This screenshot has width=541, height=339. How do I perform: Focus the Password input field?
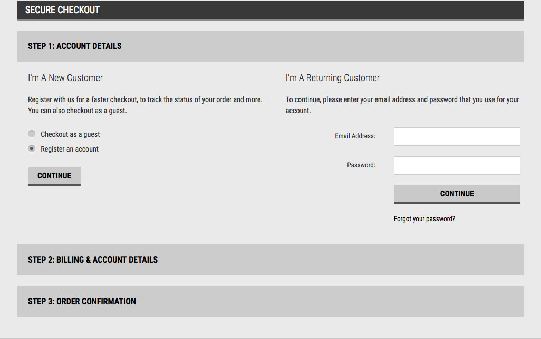457,165
